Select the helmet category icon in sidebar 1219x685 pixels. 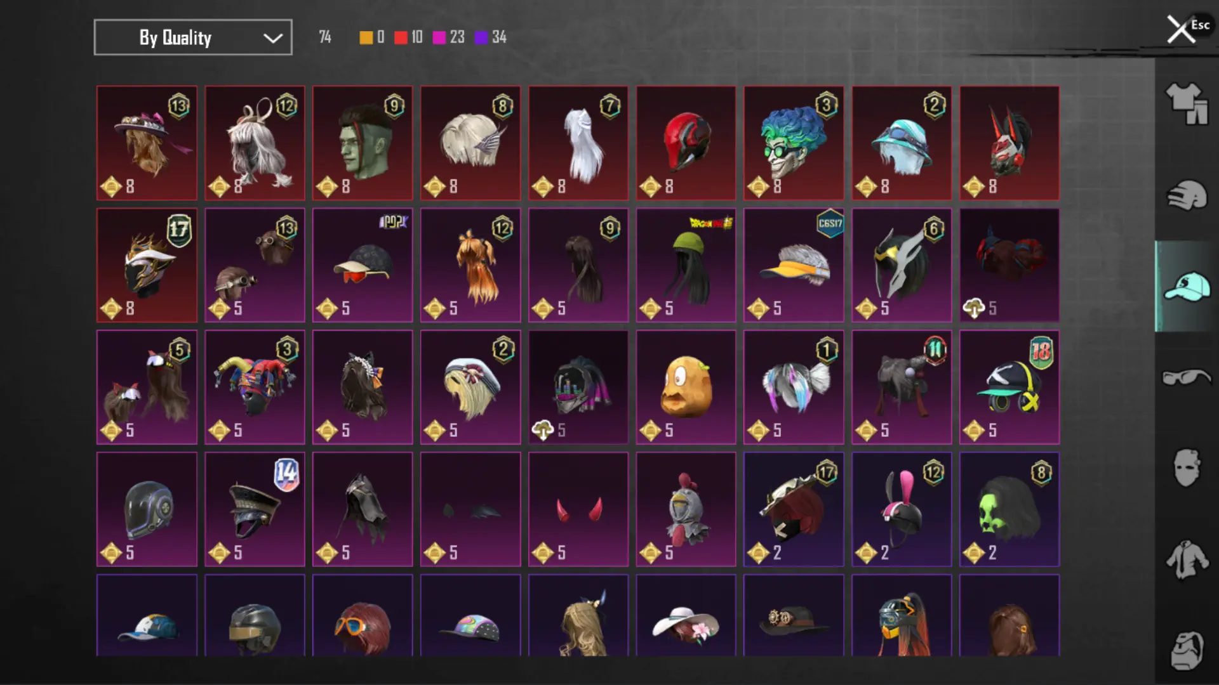coord(1186,195)
